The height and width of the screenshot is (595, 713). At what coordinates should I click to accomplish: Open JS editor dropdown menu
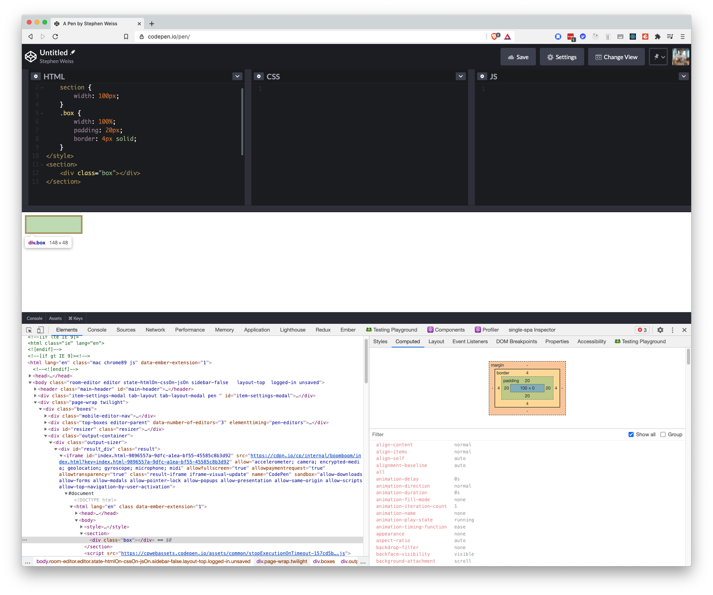point(684,76)
